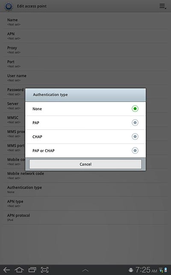Select the PAP or CHAP radio option

point(135,150)
